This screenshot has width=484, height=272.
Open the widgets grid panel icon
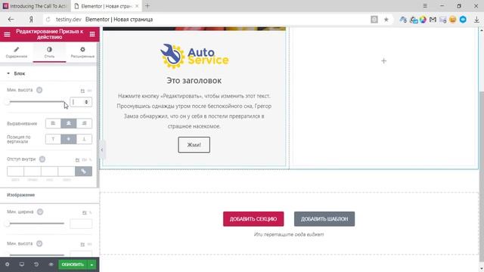tap(92, 34)
